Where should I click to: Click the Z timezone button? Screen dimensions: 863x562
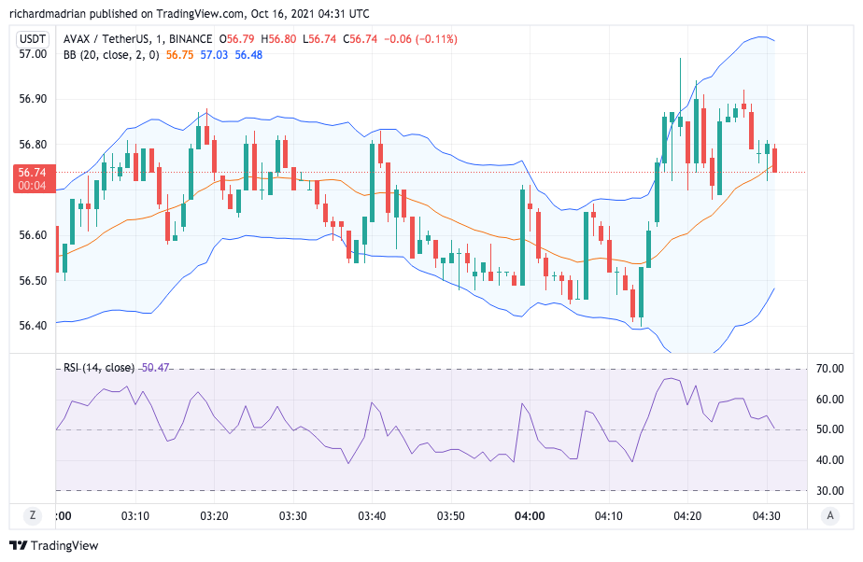(x=33, y=515)
